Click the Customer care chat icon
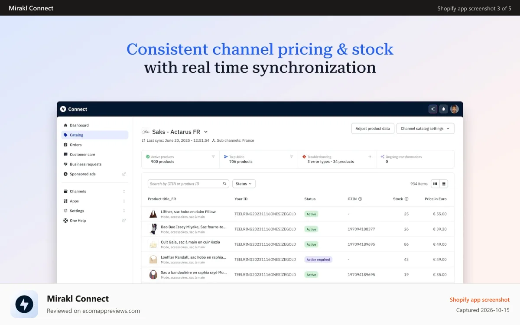520x325 pixels. tap(65, 155)
